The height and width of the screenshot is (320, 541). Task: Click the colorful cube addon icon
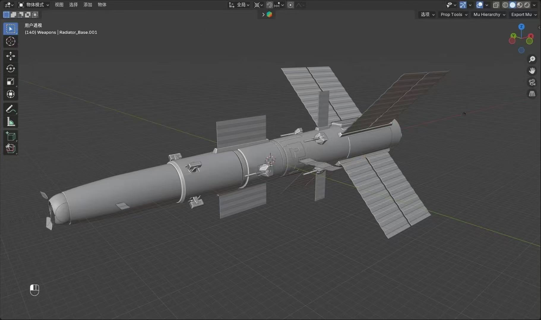pos(269,15)
